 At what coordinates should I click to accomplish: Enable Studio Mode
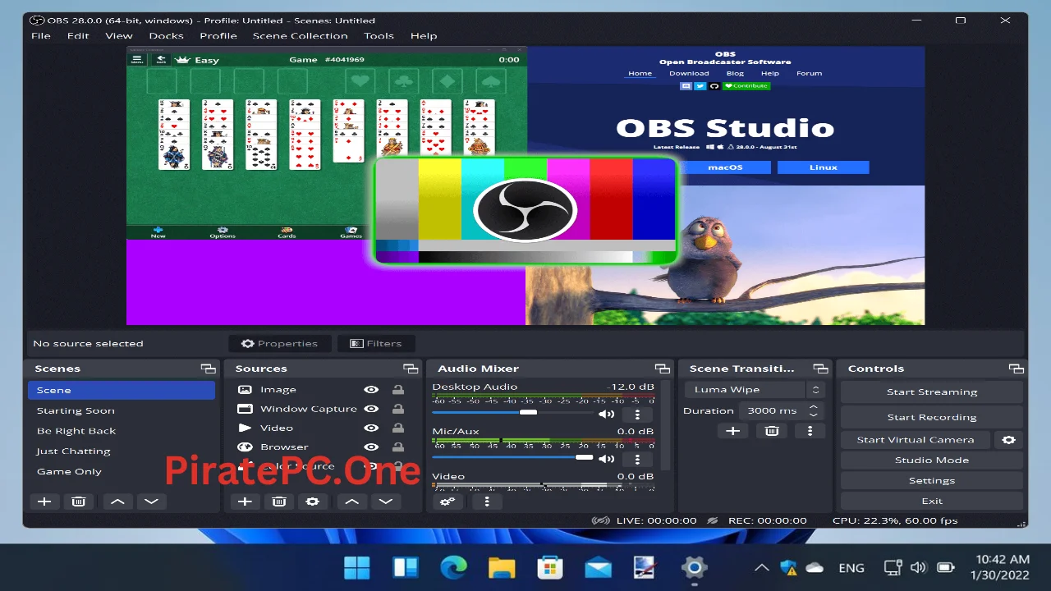coord(932,460)
